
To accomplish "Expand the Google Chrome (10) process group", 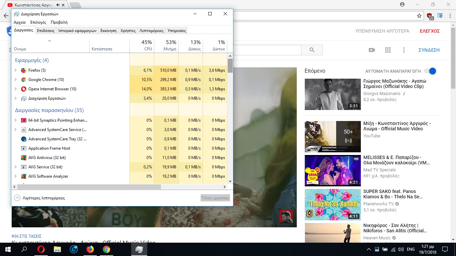I will click(16, 80).
